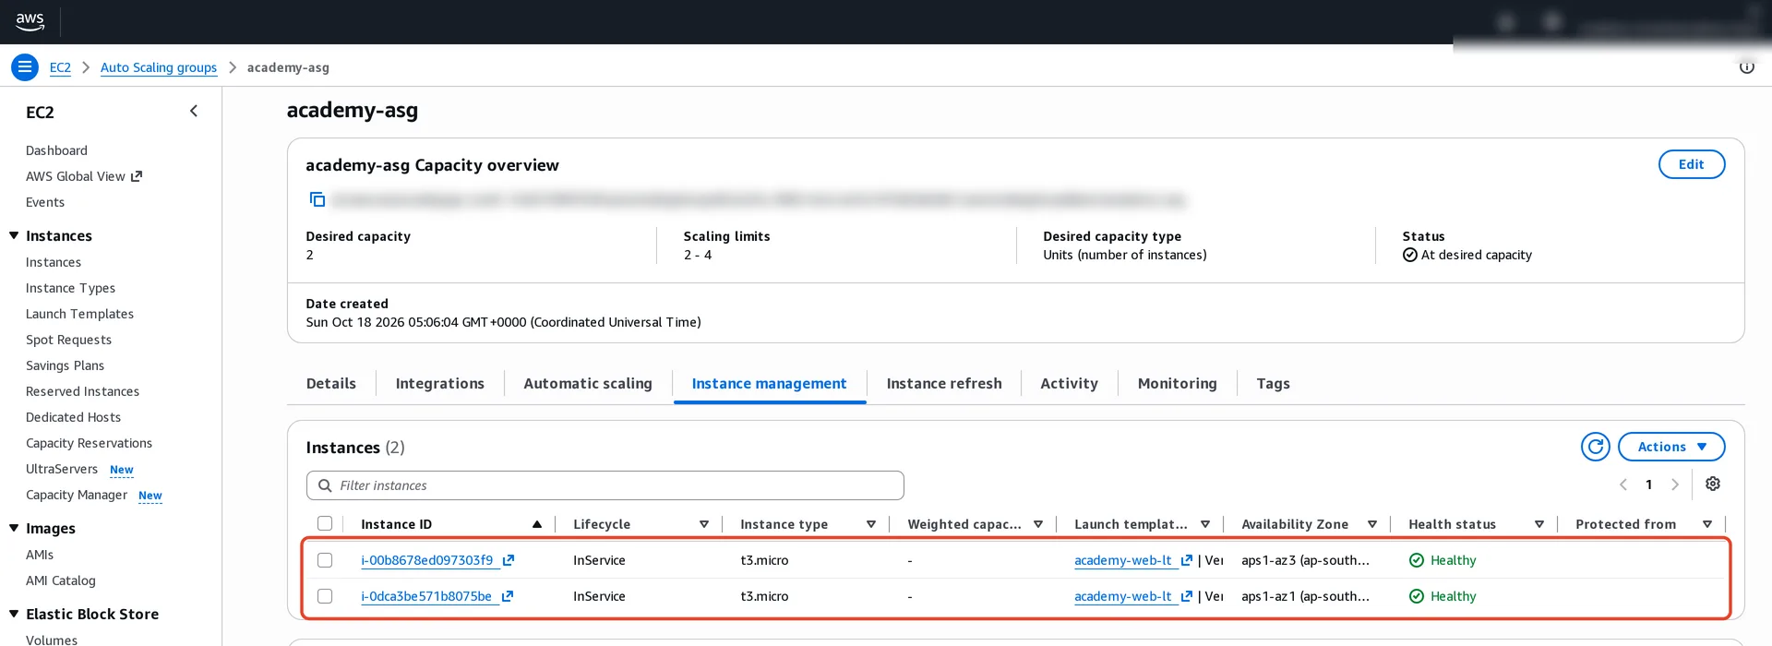1772x646 pixels.
Task: Collapse the Elastic Block Store section
Action: pyautogui.click(x=14, y=614)
